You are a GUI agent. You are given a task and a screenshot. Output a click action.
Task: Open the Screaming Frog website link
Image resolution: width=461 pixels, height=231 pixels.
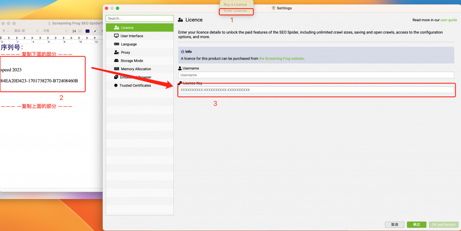pyautogui.click(x=281, y=59)
